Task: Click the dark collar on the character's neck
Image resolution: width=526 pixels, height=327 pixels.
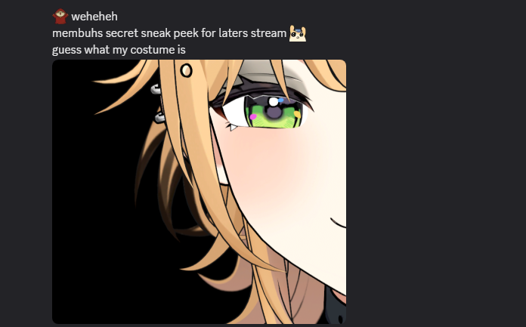Action: point(336,307)
